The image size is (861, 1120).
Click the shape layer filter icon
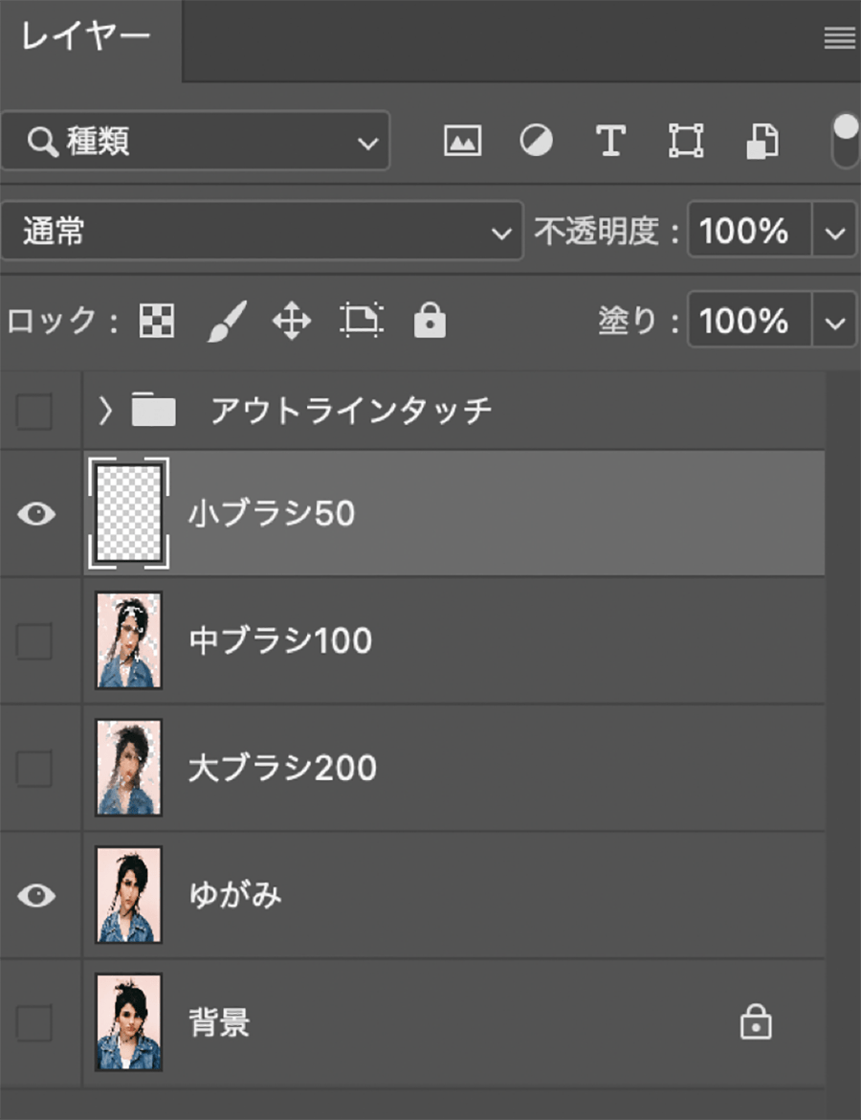(685, 142)
